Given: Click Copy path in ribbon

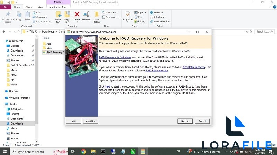Looking at the screenshot, I should pos(40,17).
